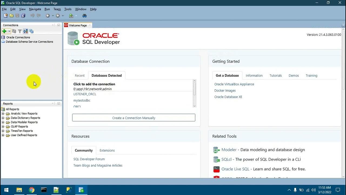Open File Explorer from the taskbar

[x=19, y=190]
